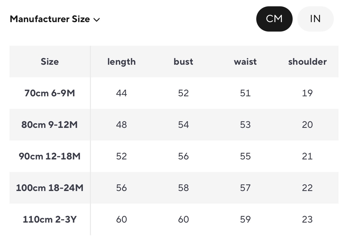Click the length column header
This screenshot has height=236, width=348.
coord(122,62)
